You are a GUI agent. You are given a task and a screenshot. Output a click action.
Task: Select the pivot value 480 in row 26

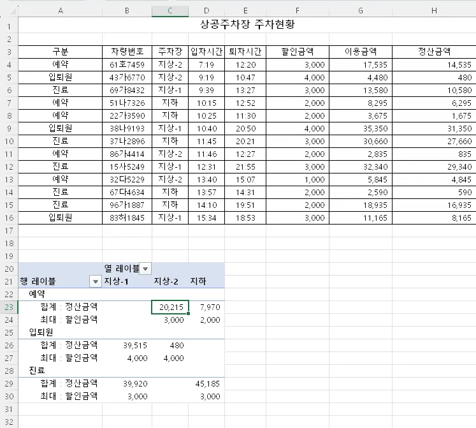[170, 345]
